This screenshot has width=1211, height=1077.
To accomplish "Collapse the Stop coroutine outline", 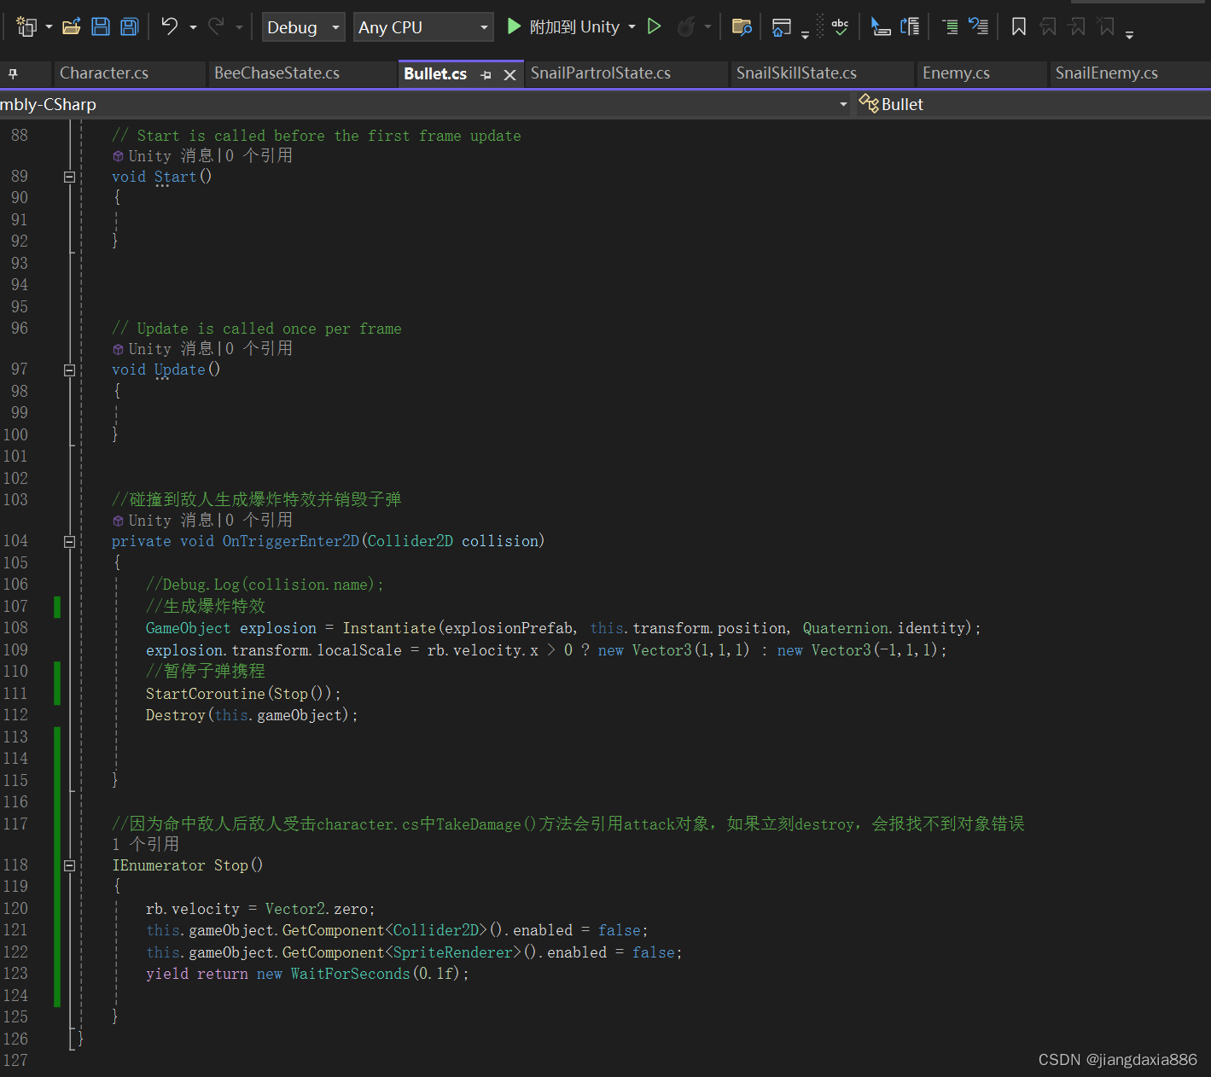I will 69,866.
